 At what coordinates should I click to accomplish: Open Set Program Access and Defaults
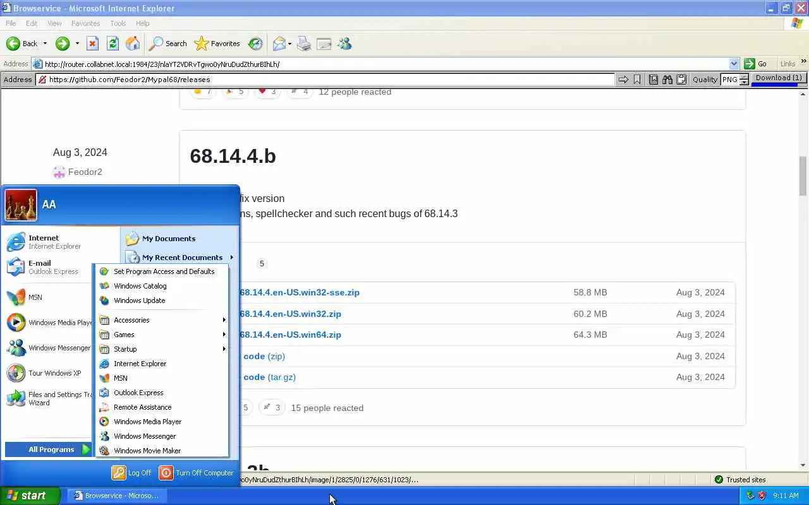pyautogui.click(x=163, y=271)
